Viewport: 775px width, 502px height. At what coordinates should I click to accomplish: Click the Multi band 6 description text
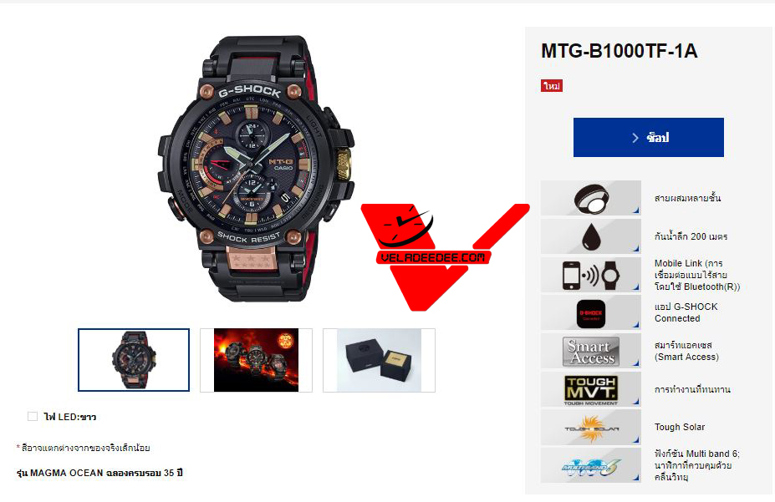click(x=697, y=465)
